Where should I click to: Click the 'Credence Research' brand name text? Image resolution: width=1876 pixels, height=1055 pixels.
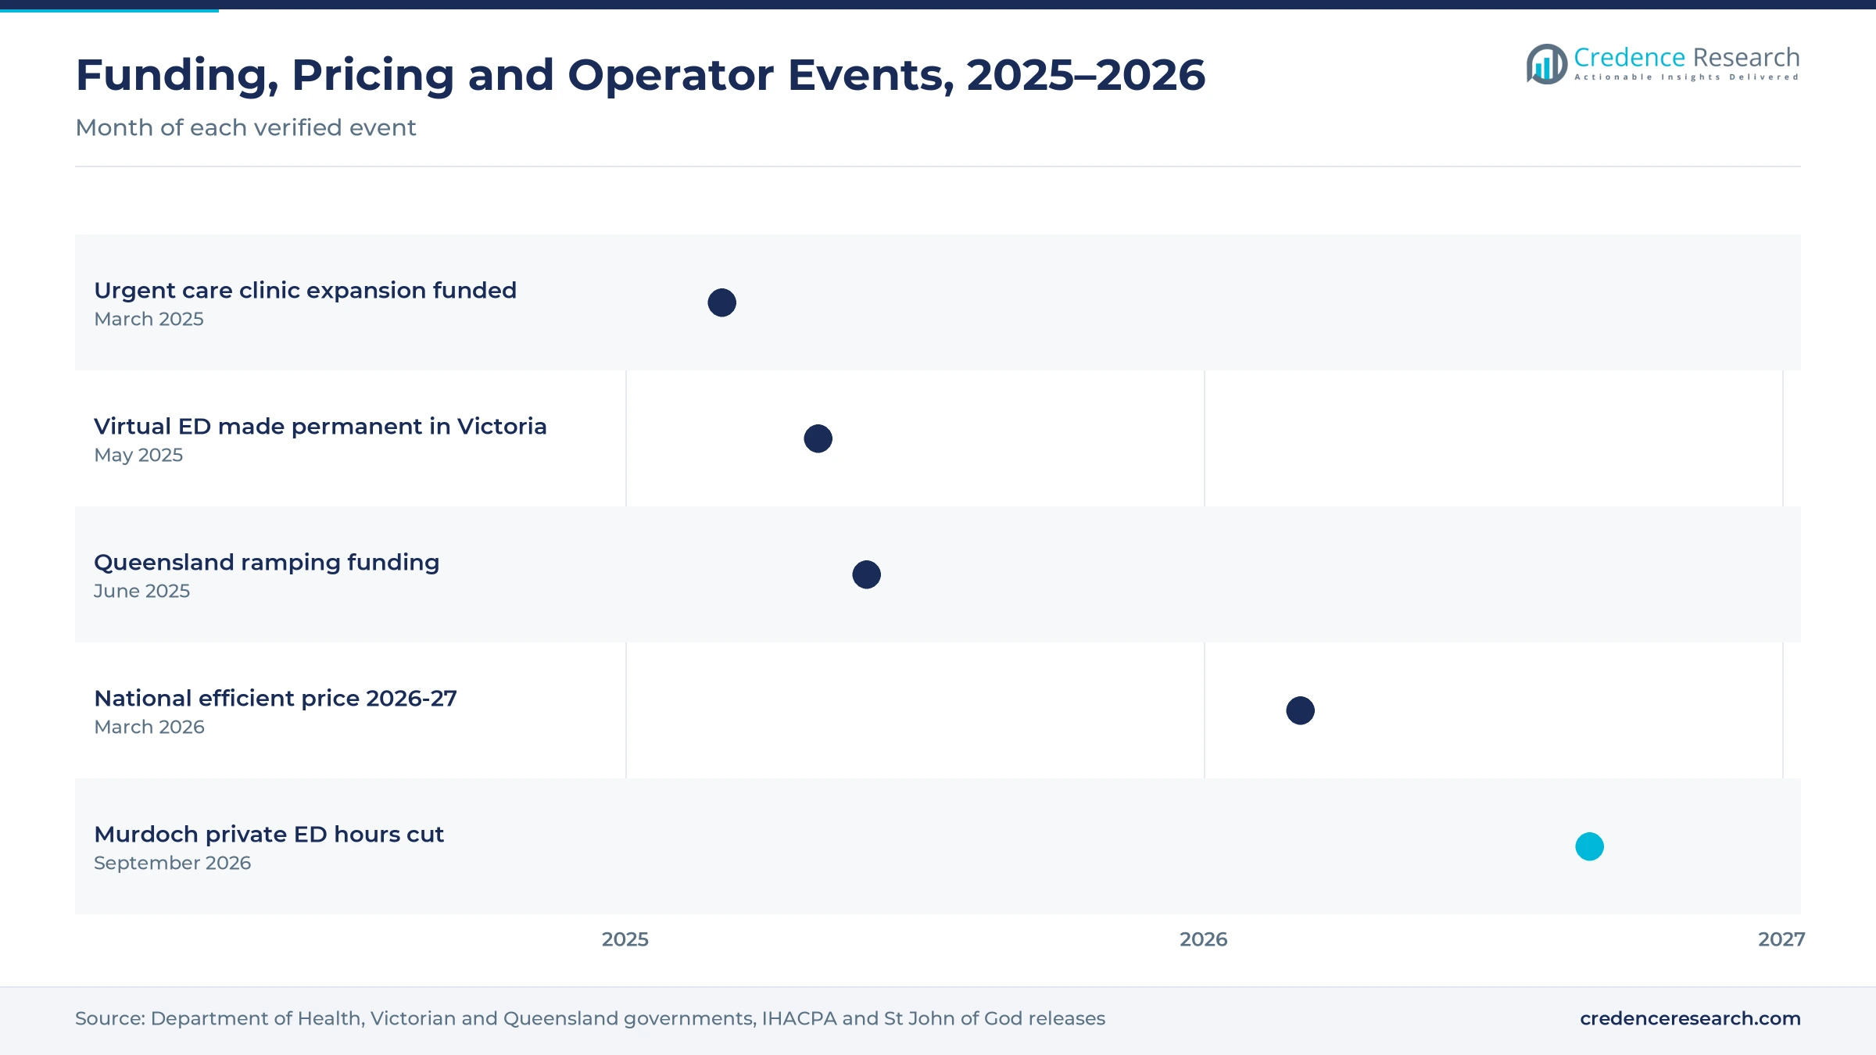pyautogui.click(x=1687, y=57)
